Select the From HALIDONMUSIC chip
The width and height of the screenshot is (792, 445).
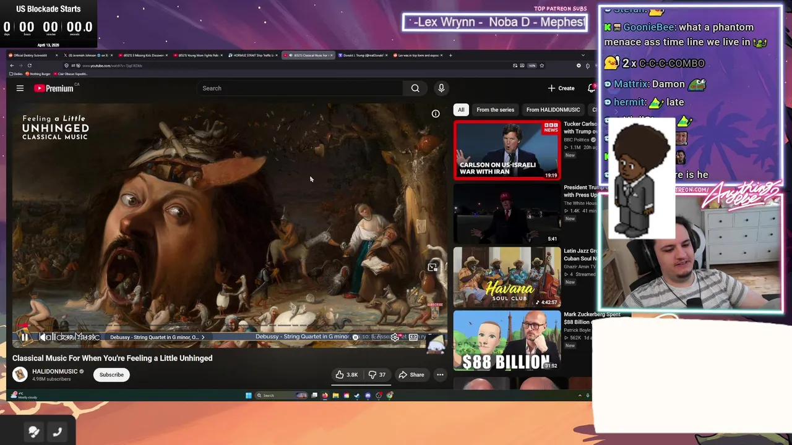tap(553, 109)
